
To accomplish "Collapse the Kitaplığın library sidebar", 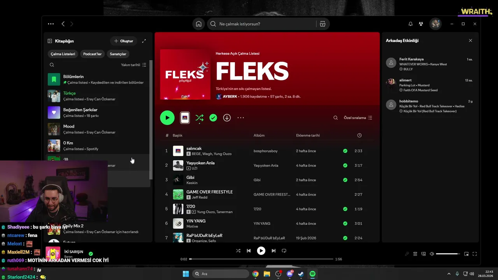I will point(50,41).
